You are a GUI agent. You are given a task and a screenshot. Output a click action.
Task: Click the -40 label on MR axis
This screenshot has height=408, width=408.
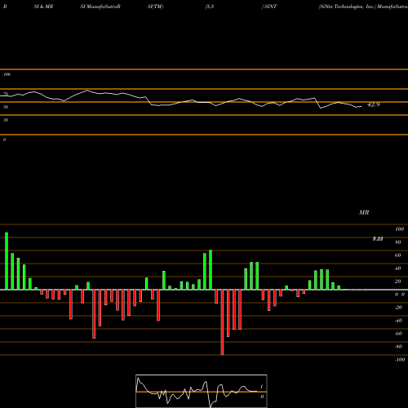398,321
